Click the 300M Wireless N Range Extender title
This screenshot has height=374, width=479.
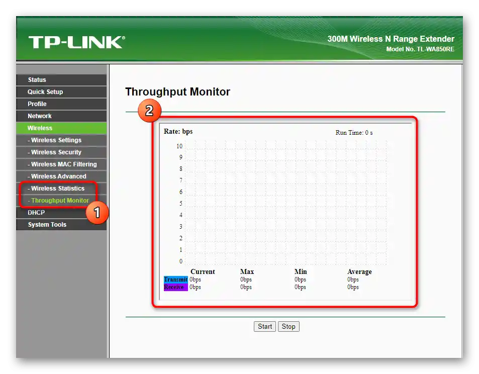click(391, 39)
